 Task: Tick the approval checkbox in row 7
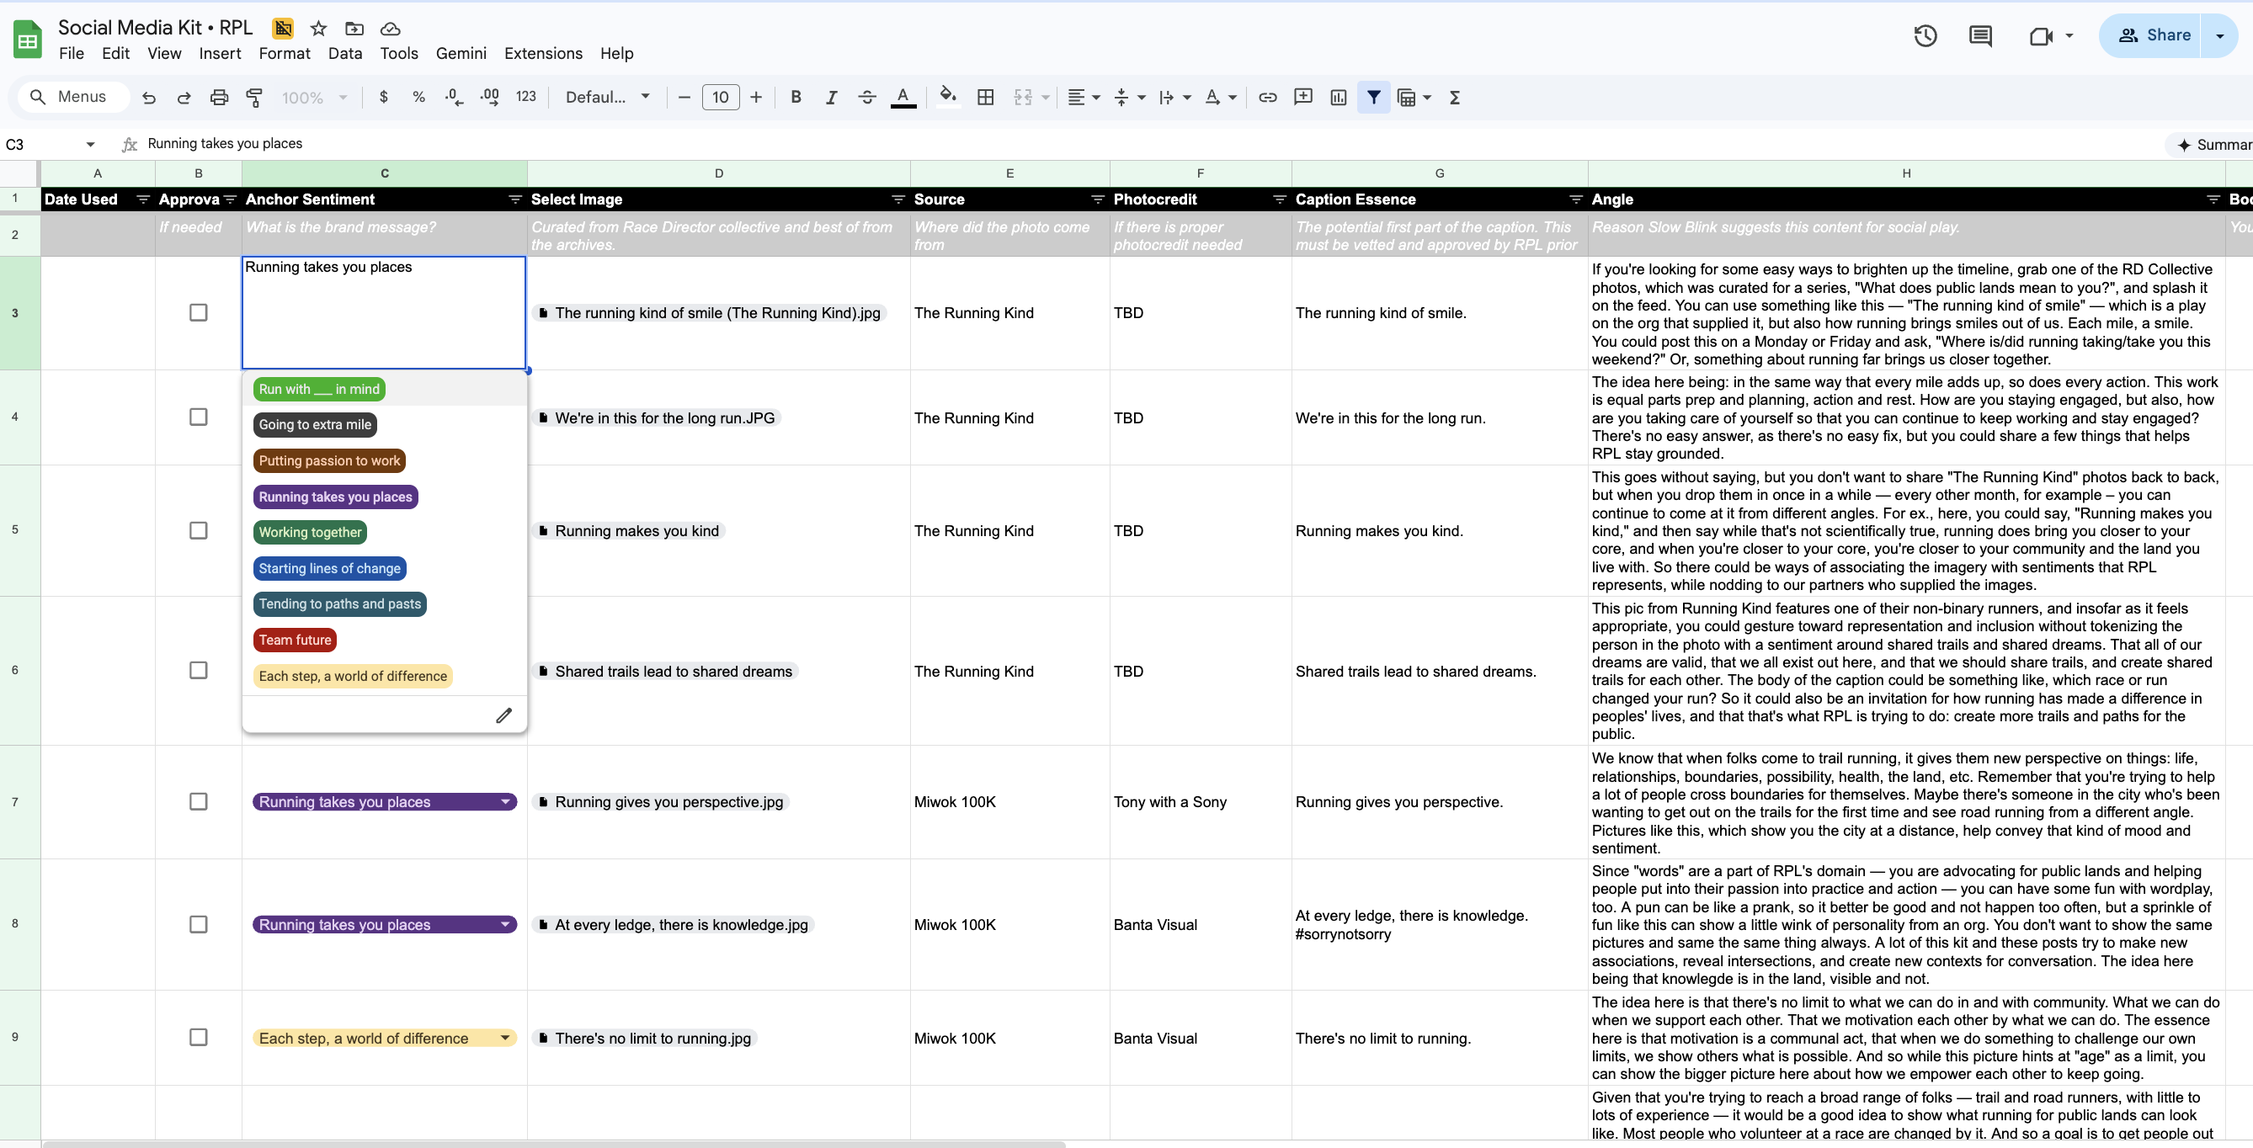point(199,802)
